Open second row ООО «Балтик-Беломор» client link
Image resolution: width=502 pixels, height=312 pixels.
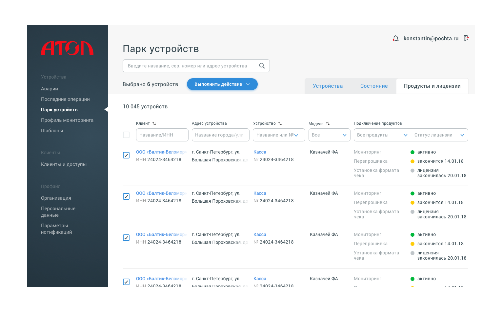[x=161, y=193]
